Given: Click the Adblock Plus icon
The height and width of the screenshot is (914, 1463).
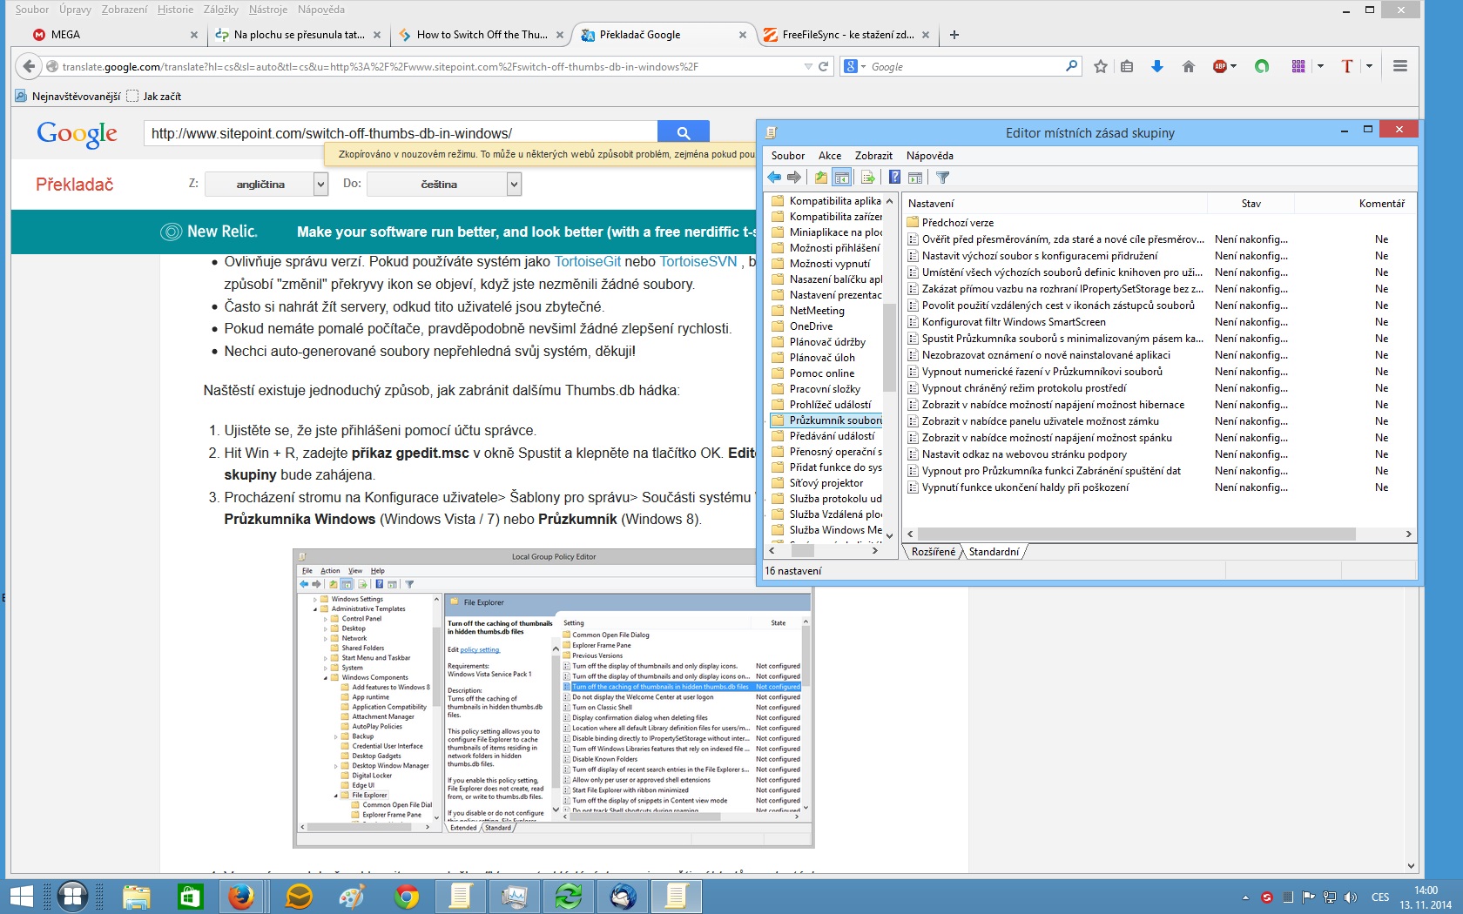Looking at the screenshot, I should (x=1220, y=67).
